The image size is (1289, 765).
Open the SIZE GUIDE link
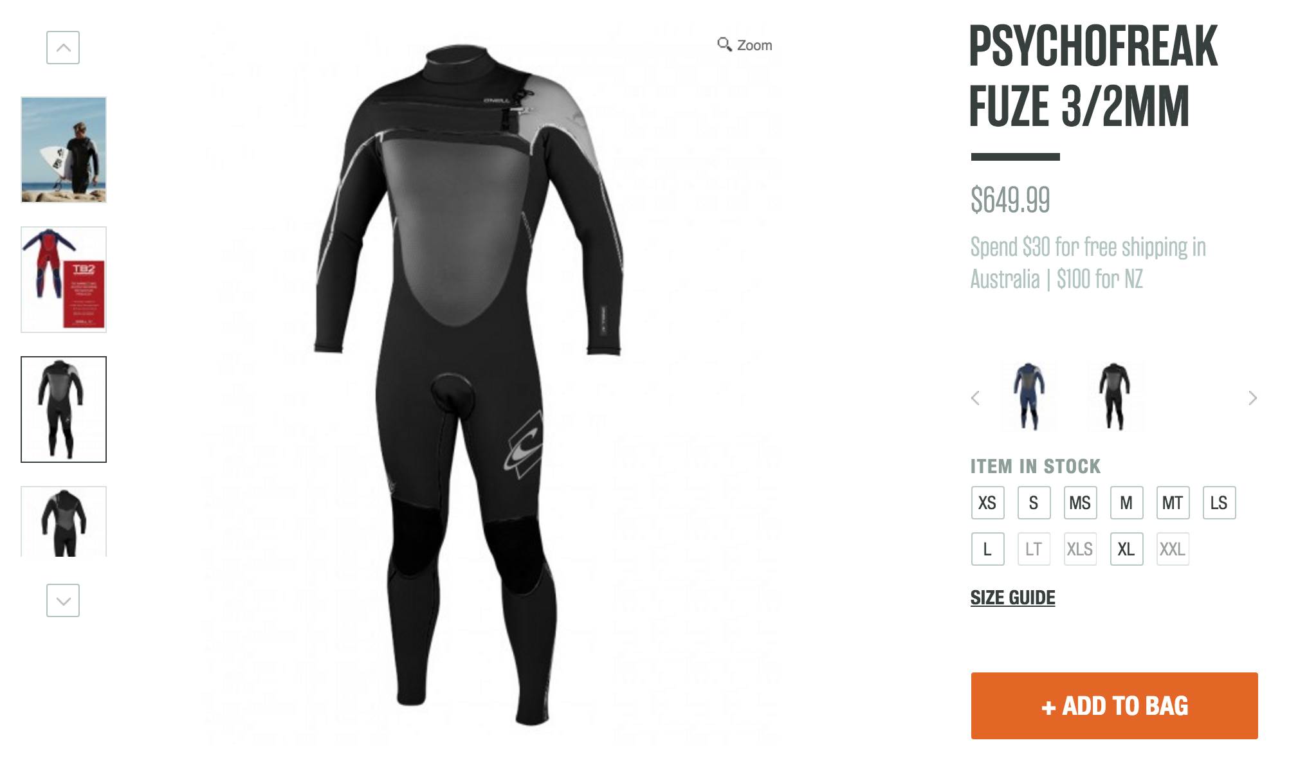click(x=1013, y=598)
